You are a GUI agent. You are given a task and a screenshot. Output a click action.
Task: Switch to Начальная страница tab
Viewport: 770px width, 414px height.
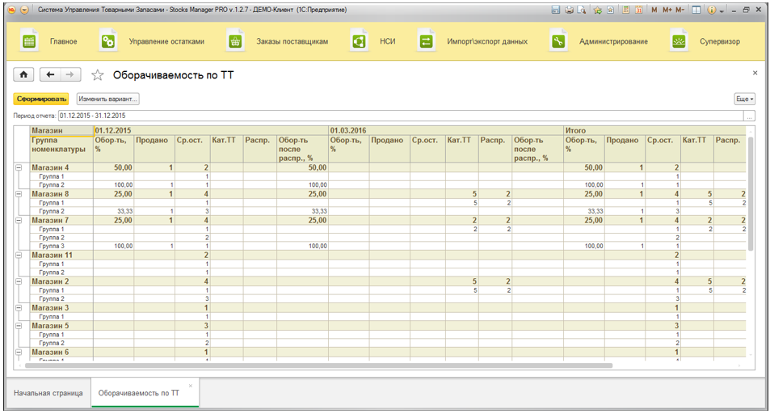click(48, 393)
